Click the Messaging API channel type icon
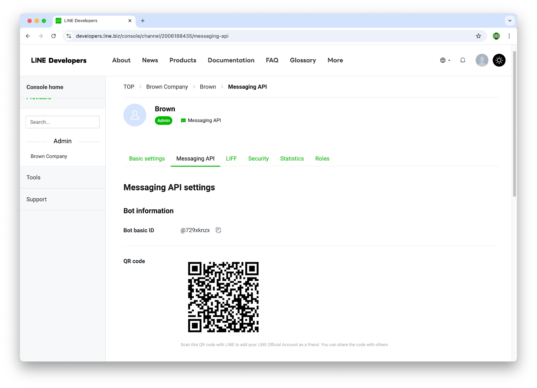 point(183,121)
